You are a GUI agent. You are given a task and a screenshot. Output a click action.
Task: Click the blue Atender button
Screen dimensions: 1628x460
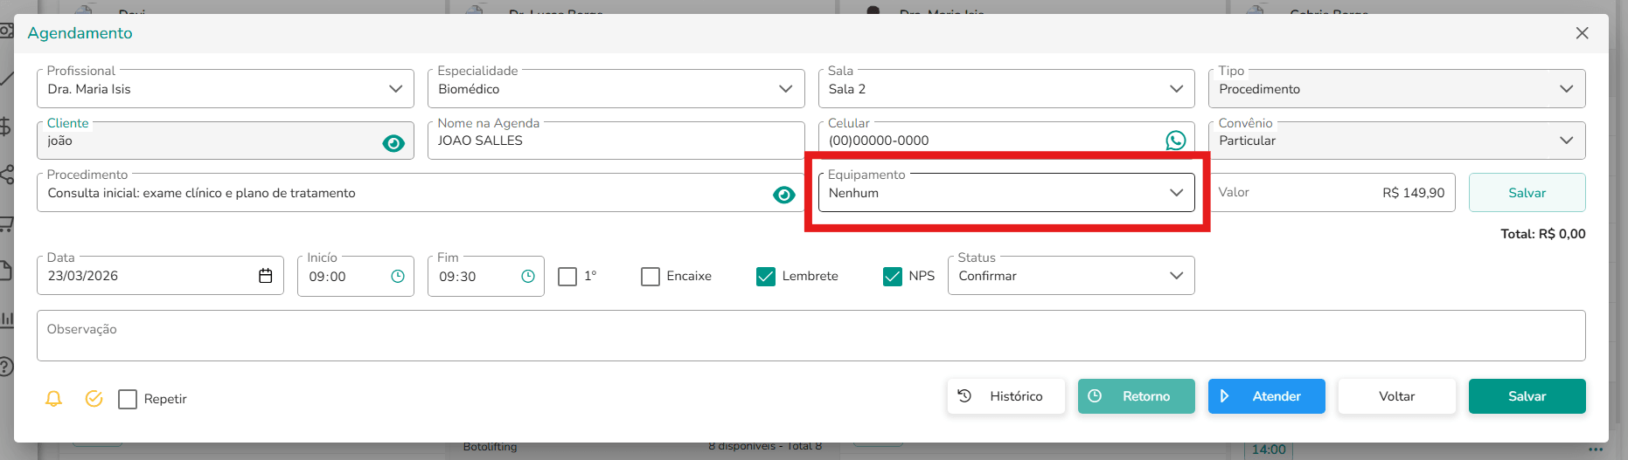(x=1267, y=396)
